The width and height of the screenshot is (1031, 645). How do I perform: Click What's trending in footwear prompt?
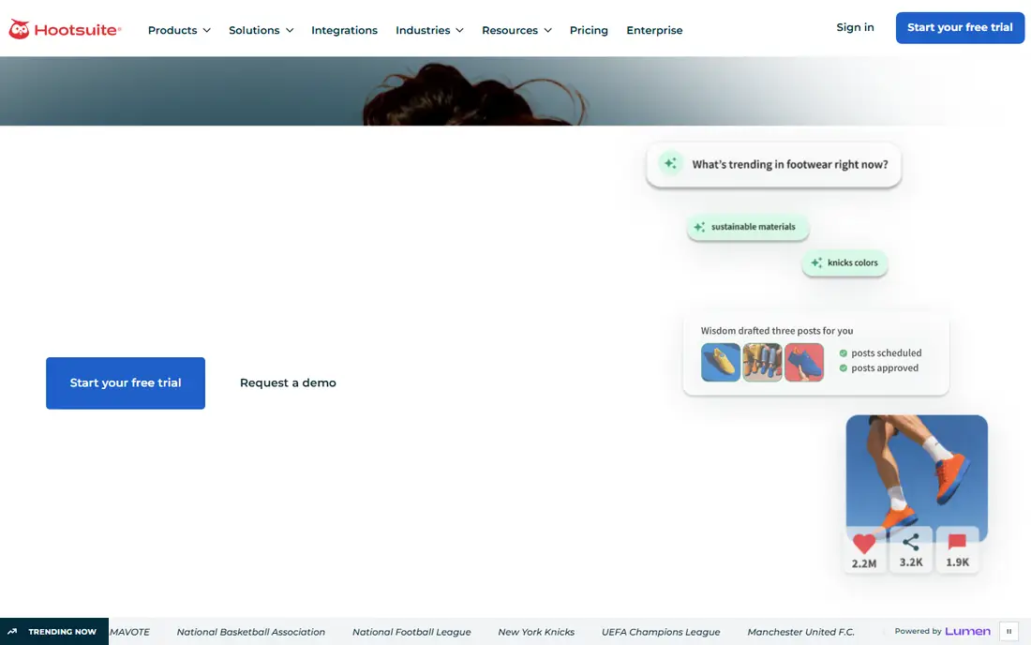(774, 164)
